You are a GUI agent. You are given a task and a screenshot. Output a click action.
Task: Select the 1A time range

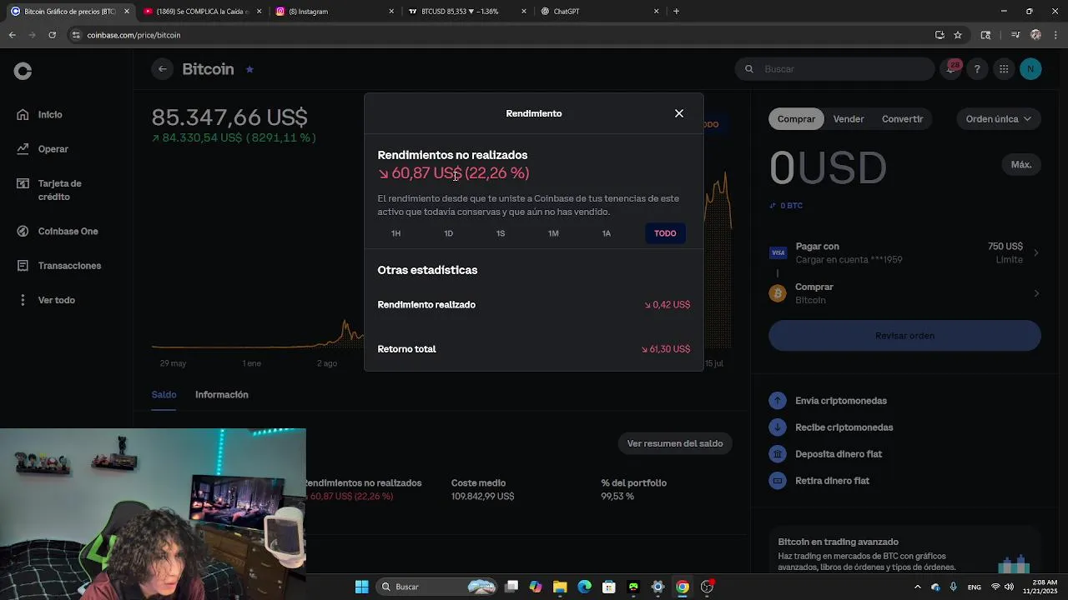pos(607,233)
